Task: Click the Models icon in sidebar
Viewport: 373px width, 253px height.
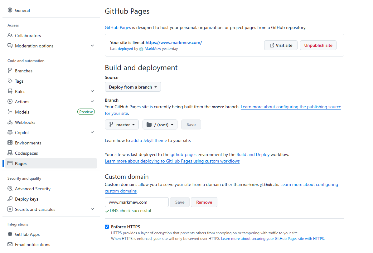Action: 10,112
